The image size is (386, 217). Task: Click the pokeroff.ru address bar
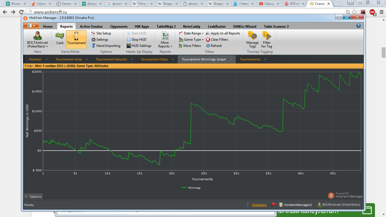point(185,12)
